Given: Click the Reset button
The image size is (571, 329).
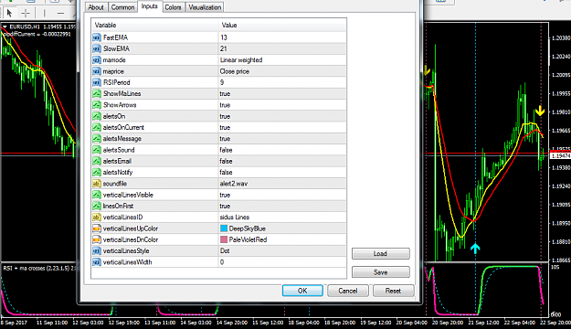Looking at the screenshot, I should click(x=393, y=291).
